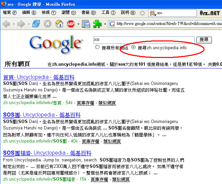The image size is (222, 184).
Task: Click the Google search input field
Action: coord(143,40)
